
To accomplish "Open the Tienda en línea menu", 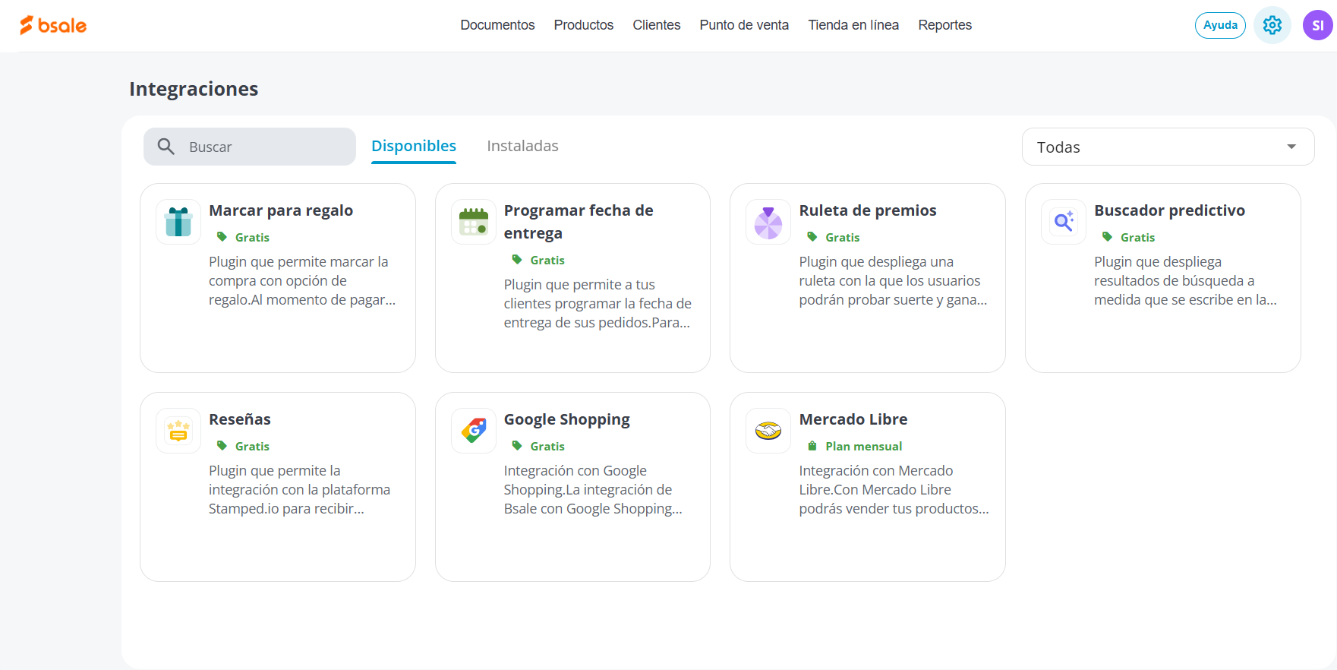I will [x=853, y=25].
